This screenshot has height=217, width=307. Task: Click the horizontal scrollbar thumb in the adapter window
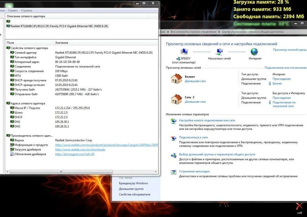(61, 172)
